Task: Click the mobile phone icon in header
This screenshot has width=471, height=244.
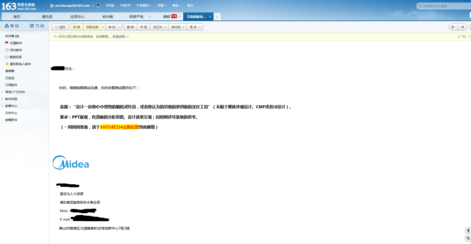Action: click(x=98, y=5)
